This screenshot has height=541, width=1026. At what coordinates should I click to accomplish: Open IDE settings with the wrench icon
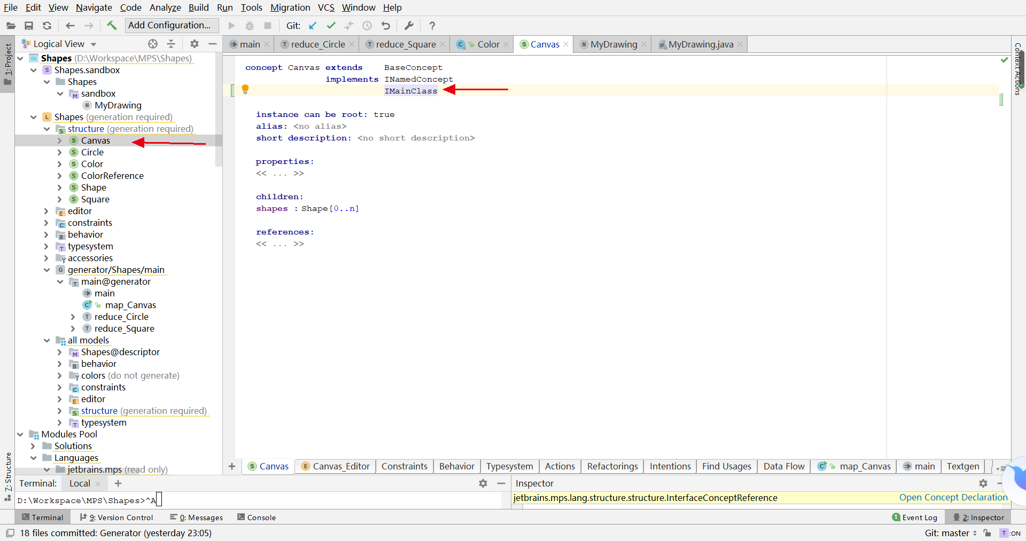(409, 25)
